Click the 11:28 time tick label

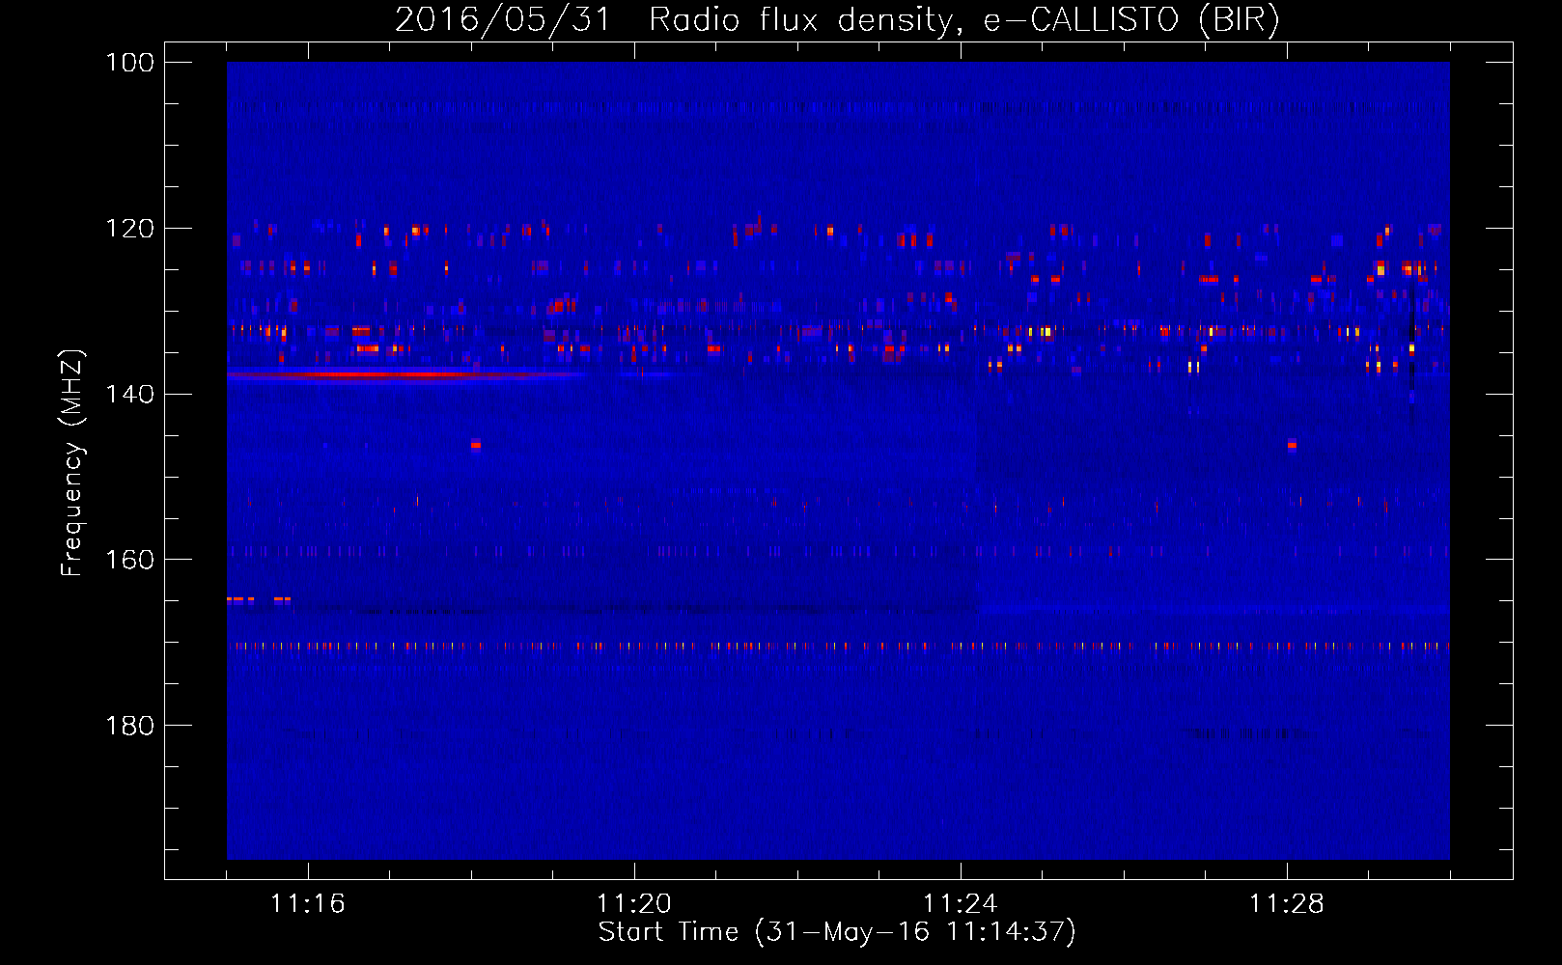point(1287,904)
